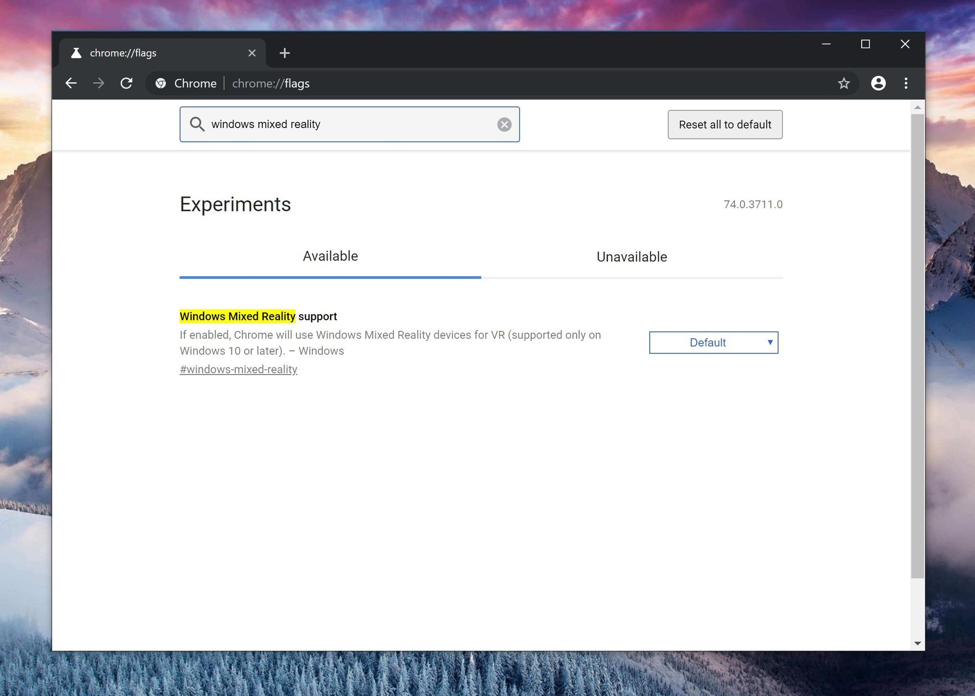Image resolution: width=975 pixels, height=696 pixels.
Task: Click the forward navigation arrow
Action: (99, 83)
